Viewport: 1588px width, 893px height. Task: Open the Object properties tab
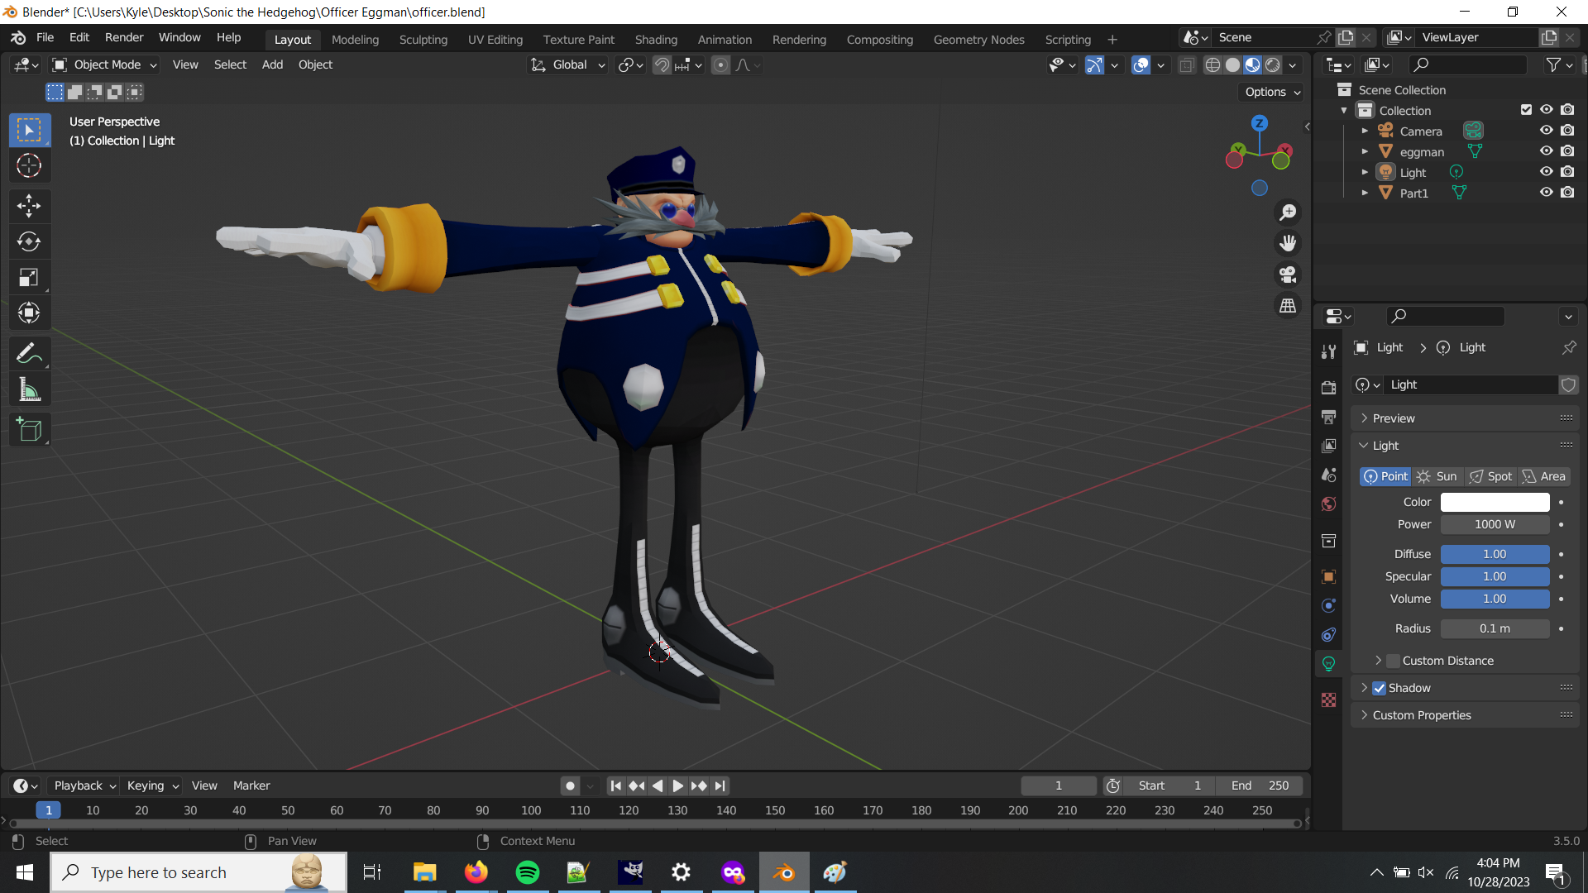[1328, 576]
